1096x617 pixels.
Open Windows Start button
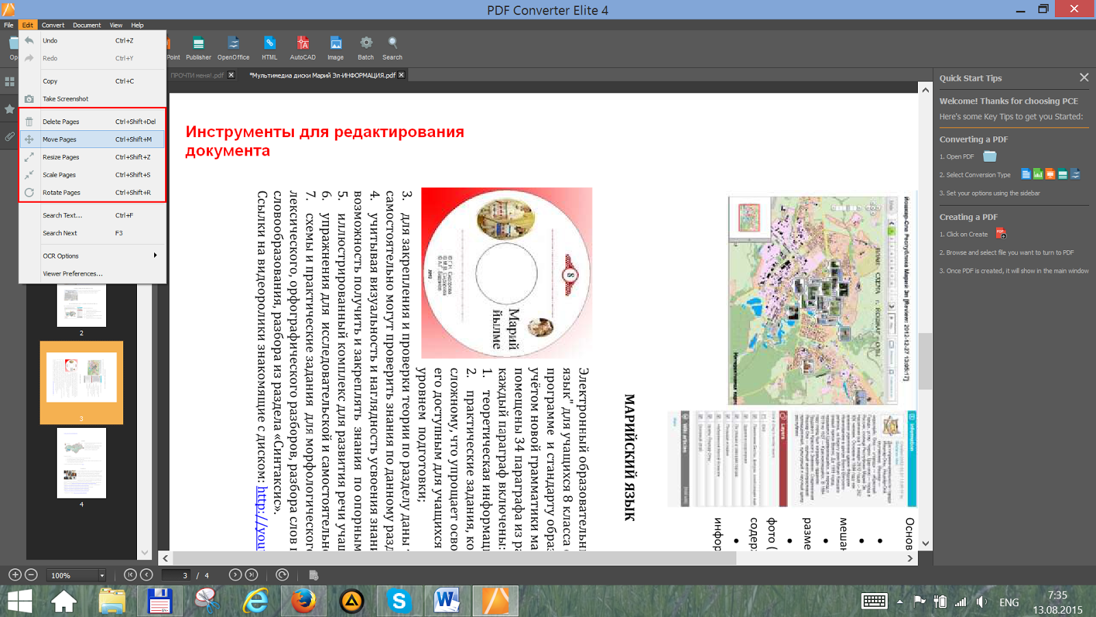pyautogui.click(x=20, y=601)
